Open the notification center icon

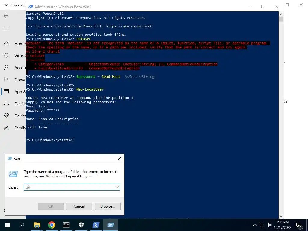(x=299, y=225)
